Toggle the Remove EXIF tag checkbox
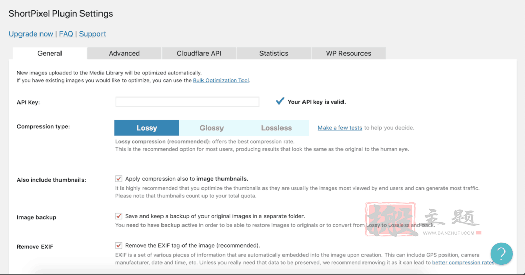 (x=118, y=246)
